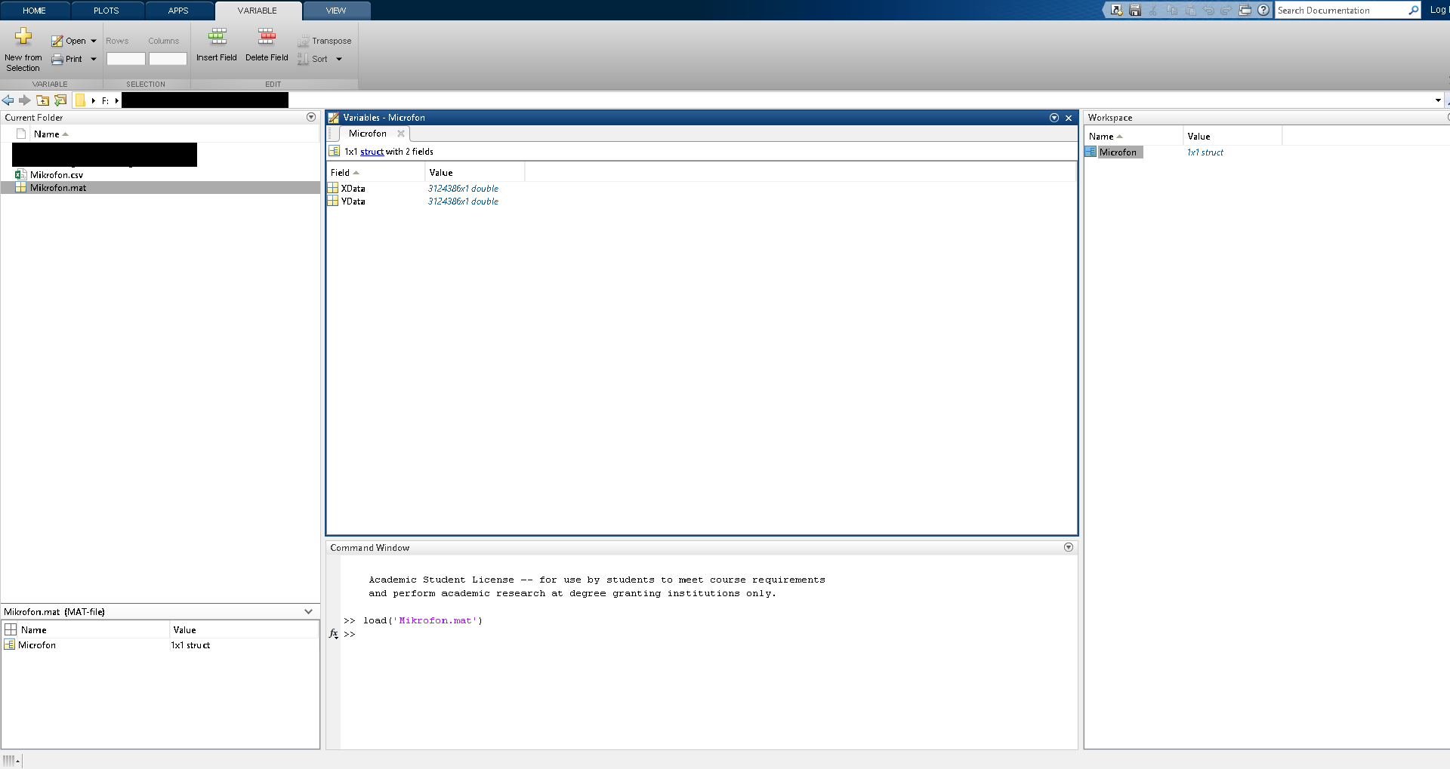
Task: Click the Search Documentation input field
Action: tap(1340, 11)
